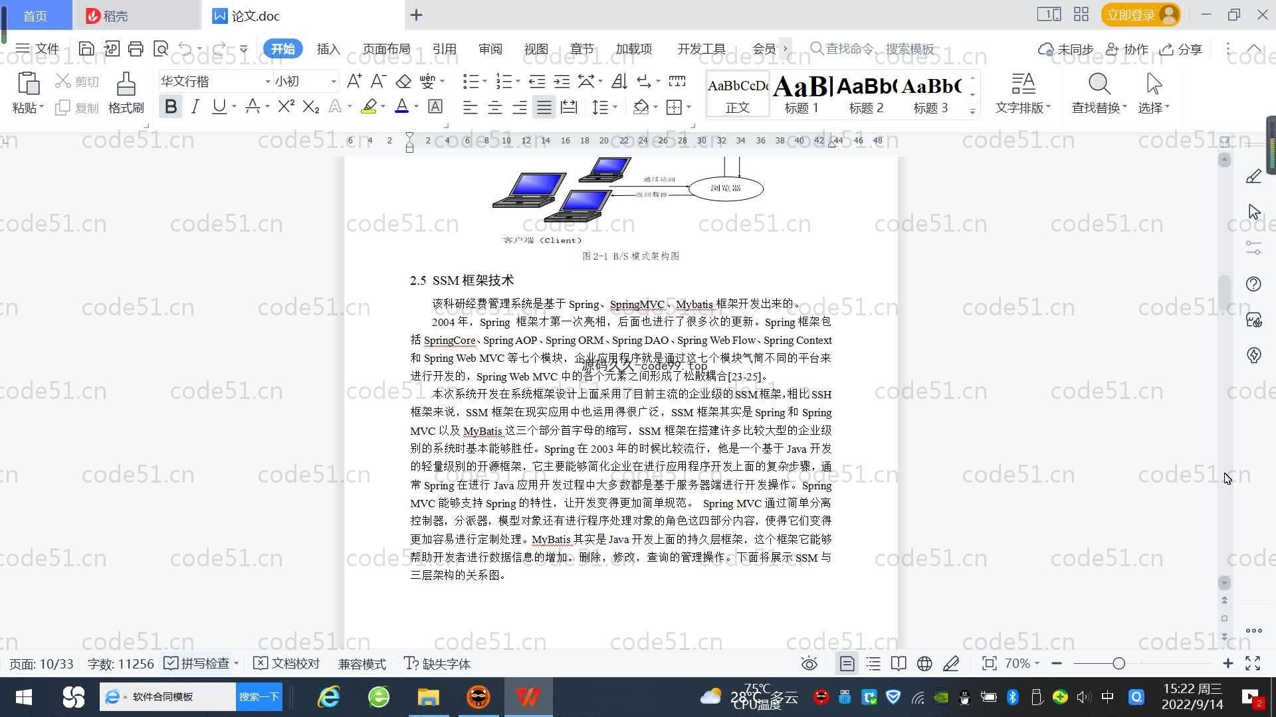Click the Increase Indent icon

(x=562, y=81)
